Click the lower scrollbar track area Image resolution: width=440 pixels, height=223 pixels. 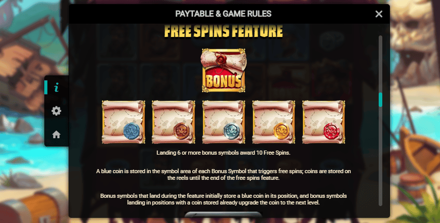[381, 156]
